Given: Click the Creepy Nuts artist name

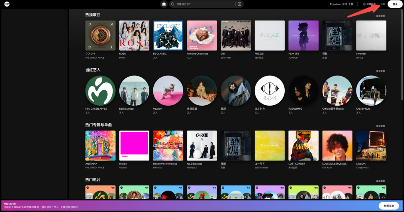Looking at the screenshot, I should click(363, 109).
